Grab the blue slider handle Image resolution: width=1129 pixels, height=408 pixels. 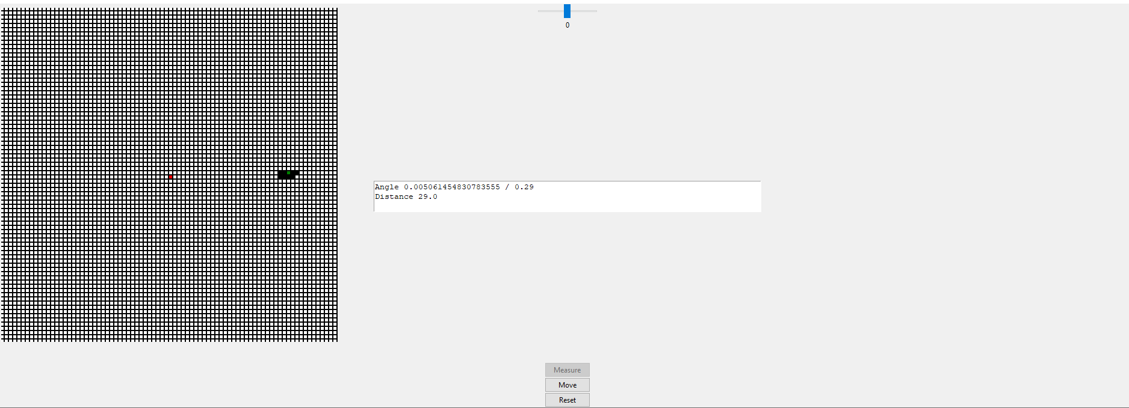[x=567, y=11]
